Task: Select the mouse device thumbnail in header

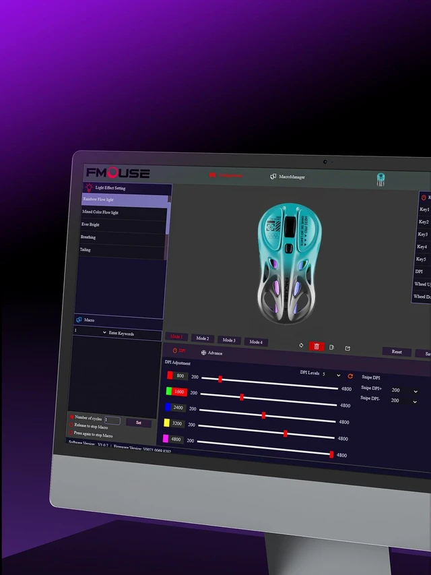Action: pos(380,180)
